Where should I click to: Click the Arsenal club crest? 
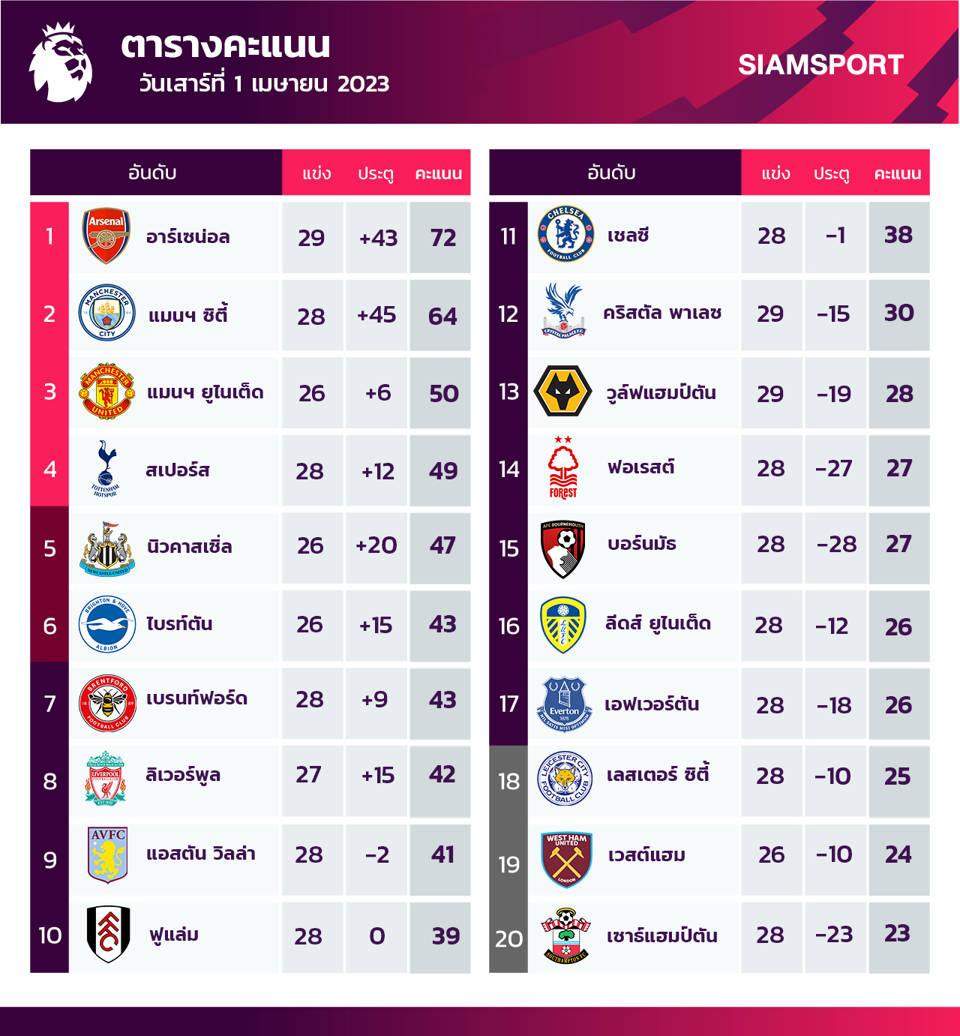106,236
